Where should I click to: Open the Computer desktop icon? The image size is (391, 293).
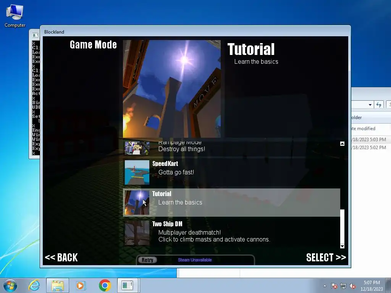15,16
